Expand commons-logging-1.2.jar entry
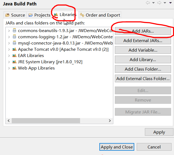The height and width of the screenshot is (155, 174). [9, 37]
